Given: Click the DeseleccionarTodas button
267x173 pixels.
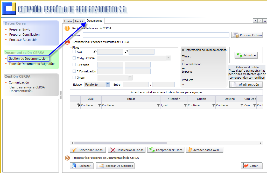Looking at the screenshot, I should point(127,150).
